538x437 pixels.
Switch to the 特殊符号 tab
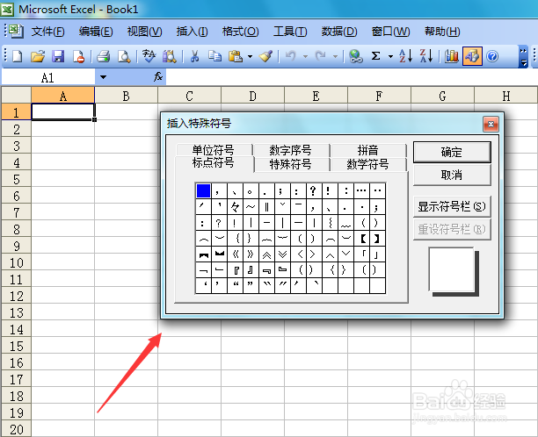pos(291,164)
